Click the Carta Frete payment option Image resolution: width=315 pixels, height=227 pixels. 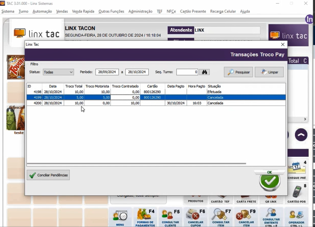pos(246,200)
